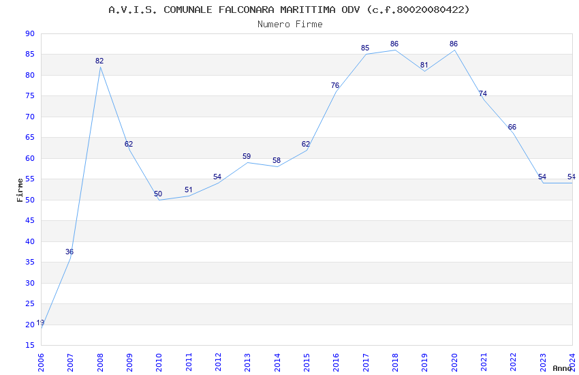This screenshot has width=579, height=375.
Task: Click the 2011 x-axis year label
Action: click(189, 362)
